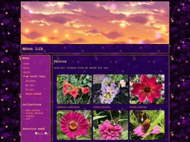190x142 pixels.
Task: Open the butterfly on coneflower photo
Action: pos(147,125)
